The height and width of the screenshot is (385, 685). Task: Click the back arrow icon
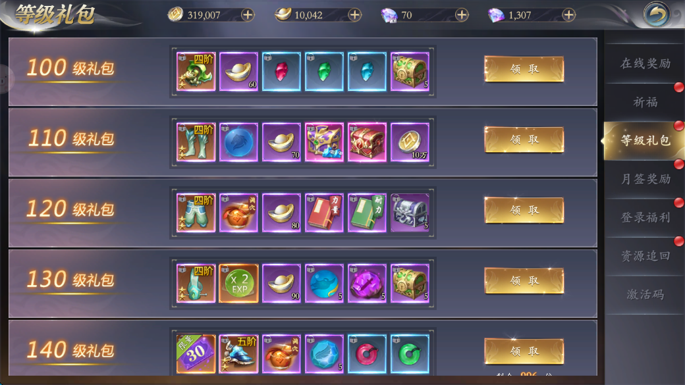[x=656, y=14]
